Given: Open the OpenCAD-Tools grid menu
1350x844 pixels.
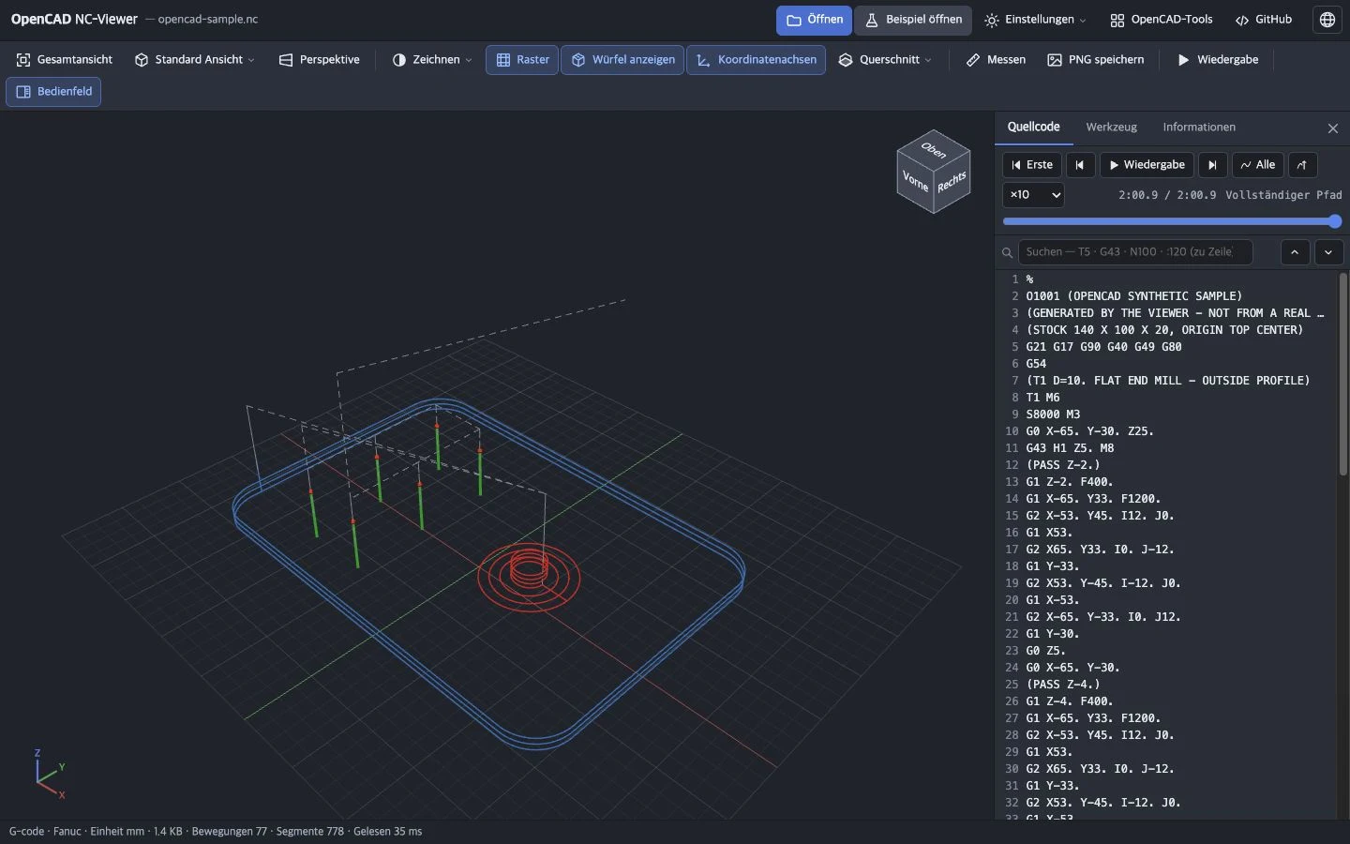Looking at the screenshot, I should click(1161, 20).
